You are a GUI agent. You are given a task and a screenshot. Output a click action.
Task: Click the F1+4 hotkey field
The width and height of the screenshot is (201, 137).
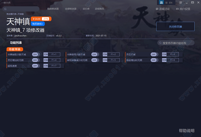(54, 60)
